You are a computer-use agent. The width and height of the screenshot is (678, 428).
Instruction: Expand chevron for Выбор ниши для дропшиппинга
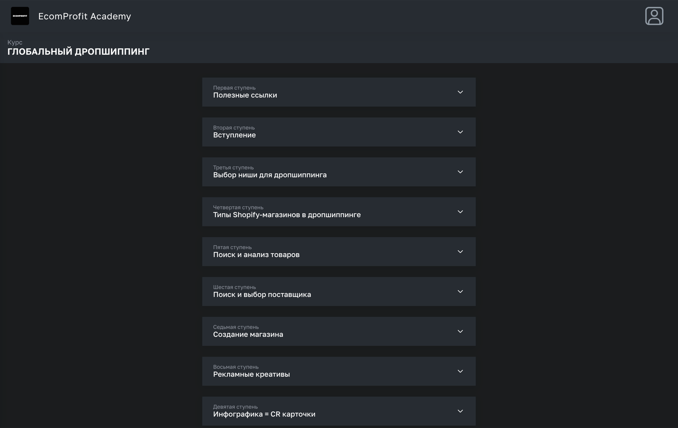(x=460, y=172)
